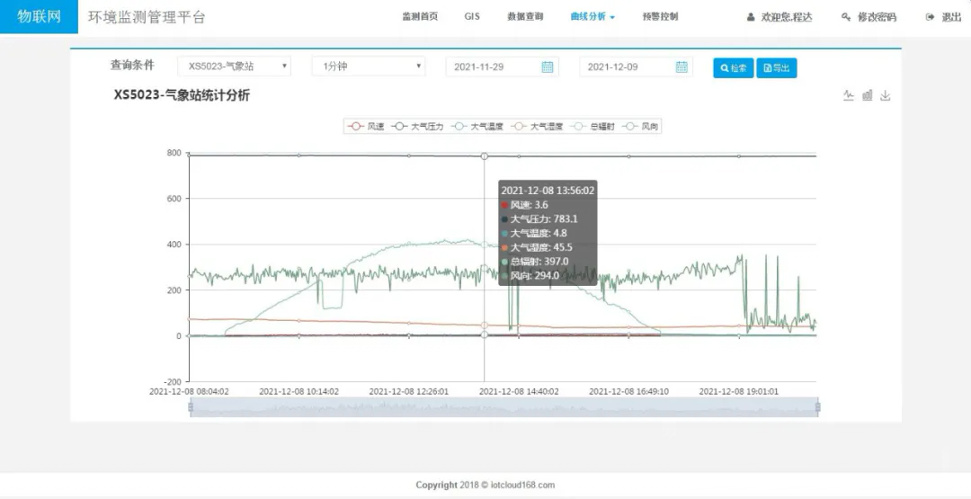The image size is (971, 499).
Task: Click the left handle of chart zoom slider
Action: [x=191, y=407]
